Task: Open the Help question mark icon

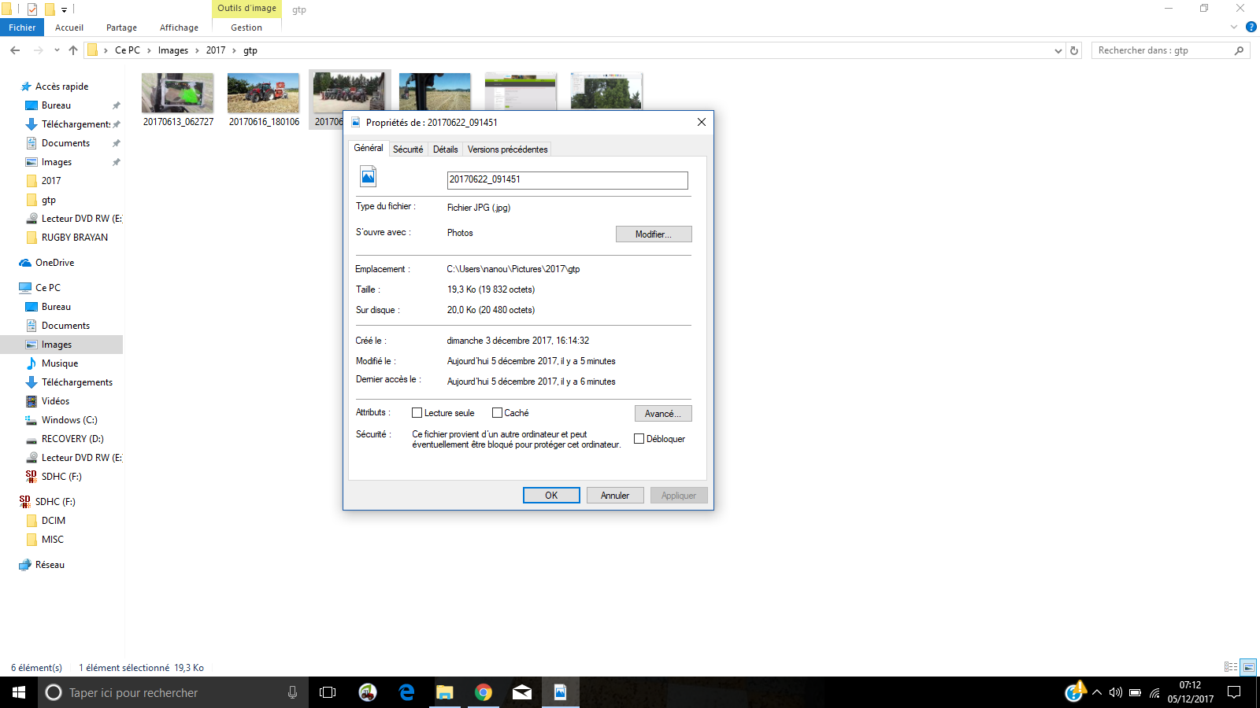Action: 1251,27
